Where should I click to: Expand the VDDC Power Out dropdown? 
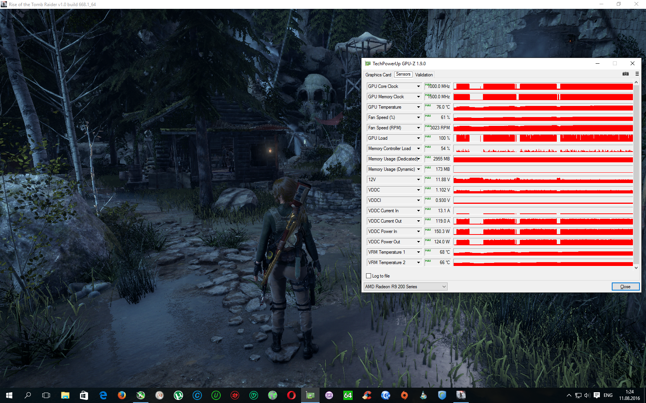coord(418,242)
